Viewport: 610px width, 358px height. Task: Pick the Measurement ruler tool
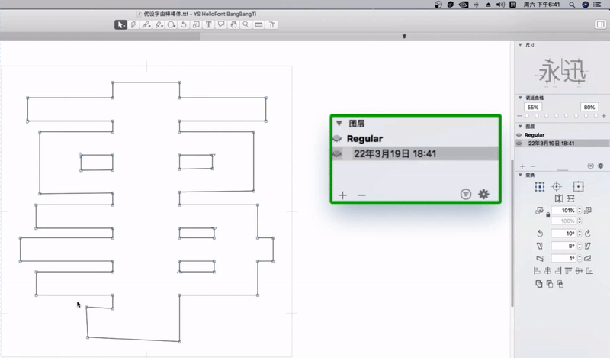coord(258,24)
